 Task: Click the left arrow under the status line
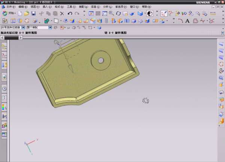(2, 38)
